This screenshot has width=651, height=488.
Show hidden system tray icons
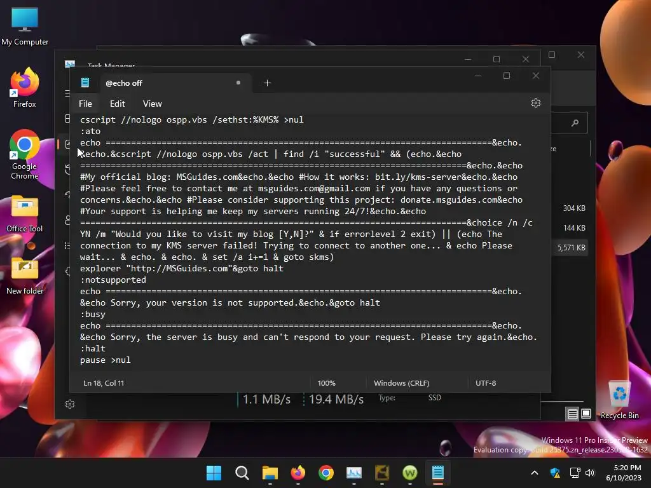[534, 473]
